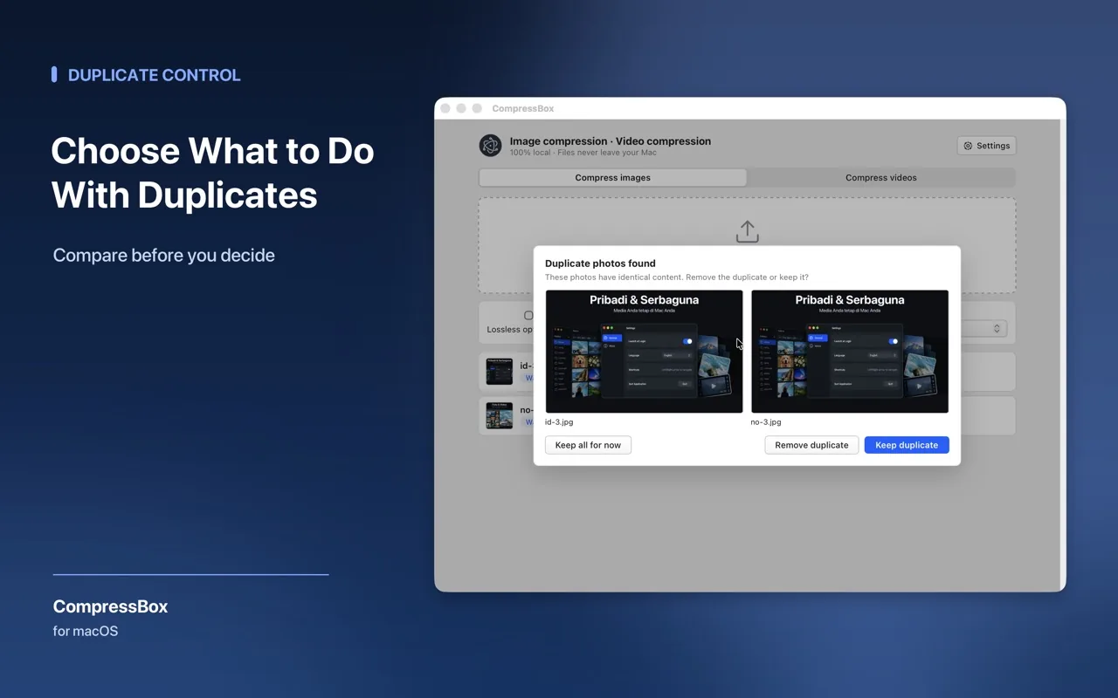
Task: Switch to the Compress images tab
Action: 612,177
